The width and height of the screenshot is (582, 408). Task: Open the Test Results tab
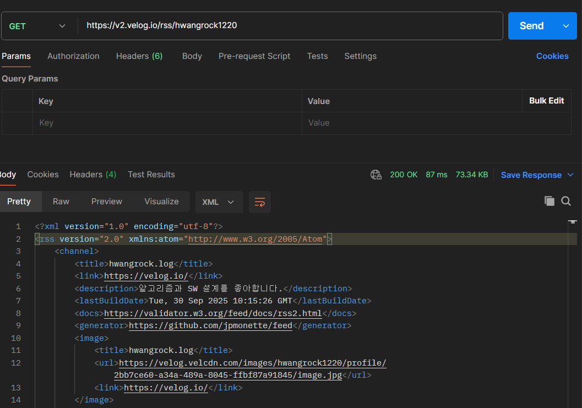151,175
